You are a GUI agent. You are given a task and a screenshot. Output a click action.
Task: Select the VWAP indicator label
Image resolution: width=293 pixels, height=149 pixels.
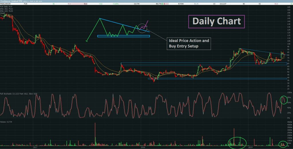click(x=3, y=13)
